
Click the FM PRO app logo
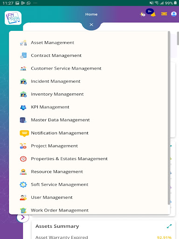click(x=13, y=18)
